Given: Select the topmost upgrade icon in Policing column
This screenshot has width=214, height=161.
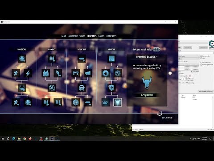Looking at the screenshot, I should click(x=82, y=59).
